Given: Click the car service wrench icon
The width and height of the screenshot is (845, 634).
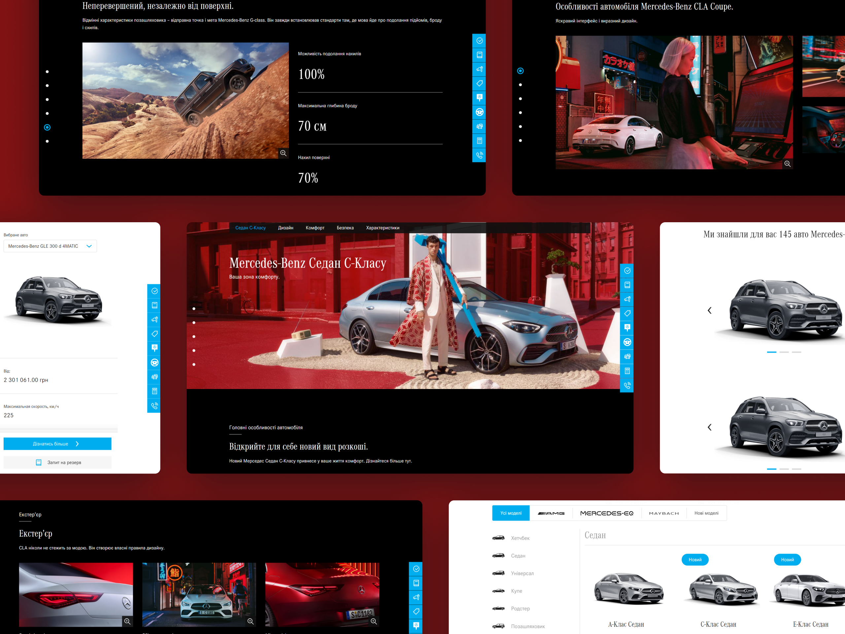Looking at the screenshot, I should pyautogui.click(x=479, y=69).
